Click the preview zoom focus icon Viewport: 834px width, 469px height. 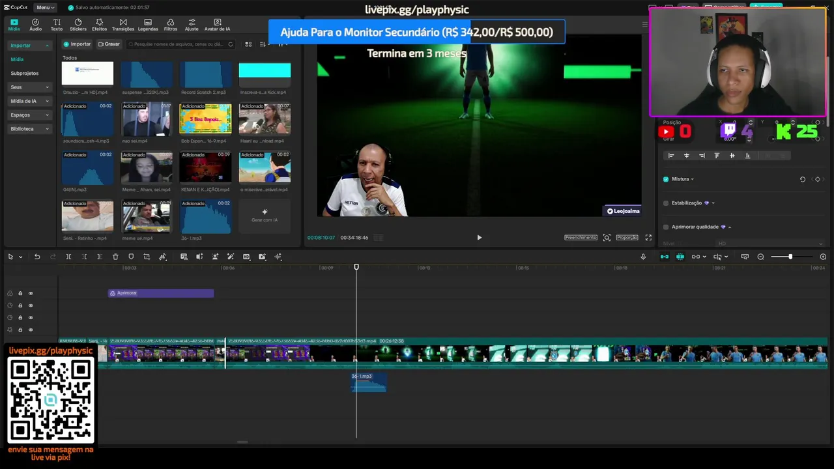click(x=607, y=238)
